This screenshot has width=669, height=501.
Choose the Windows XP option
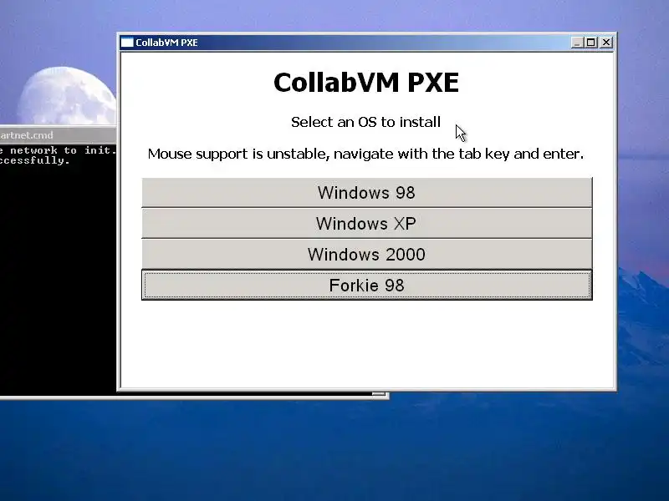pos(366,223)
